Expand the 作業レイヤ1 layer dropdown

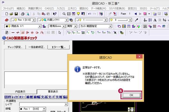tap(67, 20)
